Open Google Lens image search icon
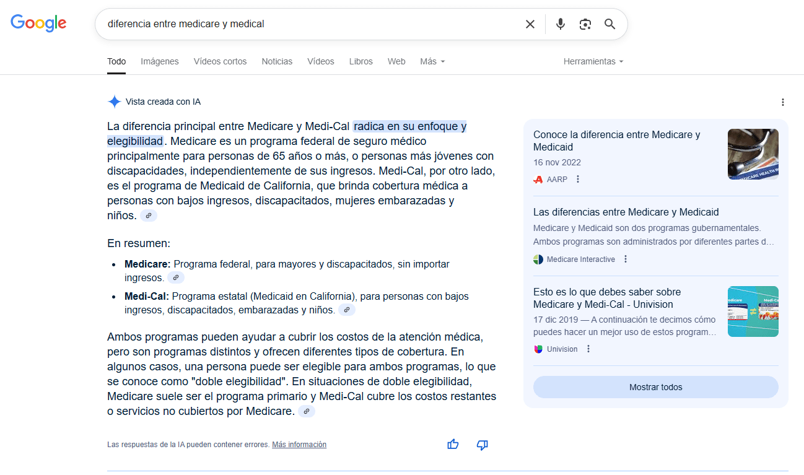 point(585,24)
